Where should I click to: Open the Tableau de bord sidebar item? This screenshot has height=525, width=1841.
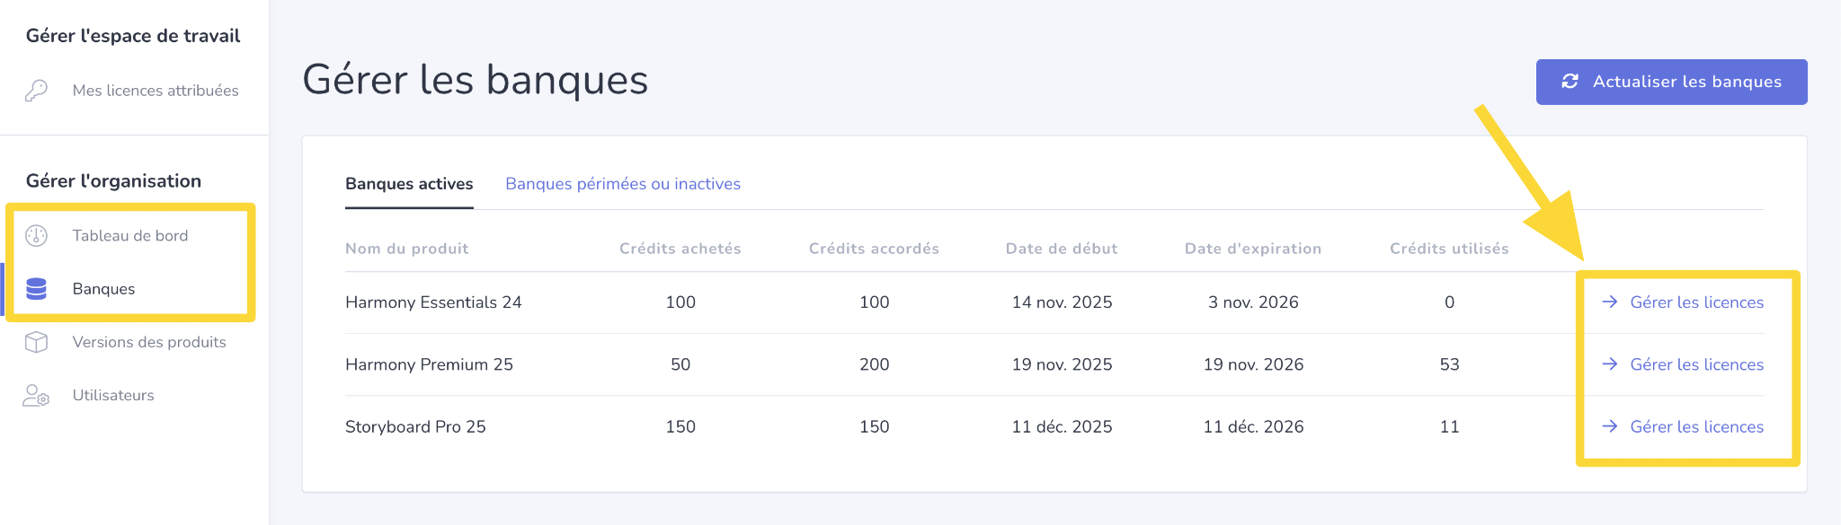pos(130,236)
